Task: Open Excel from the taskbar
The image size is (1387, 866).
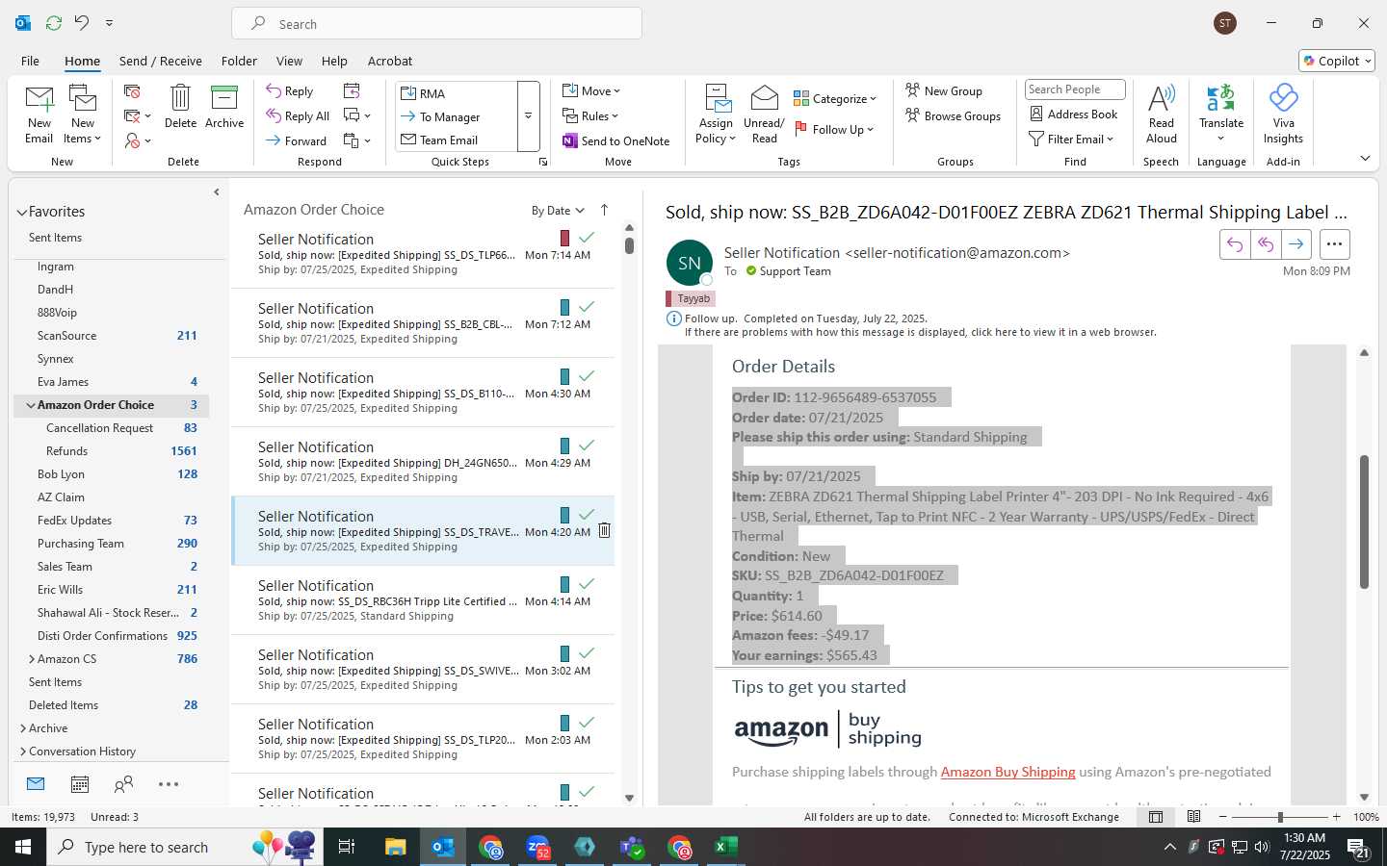Action: [x=725, y=847]
